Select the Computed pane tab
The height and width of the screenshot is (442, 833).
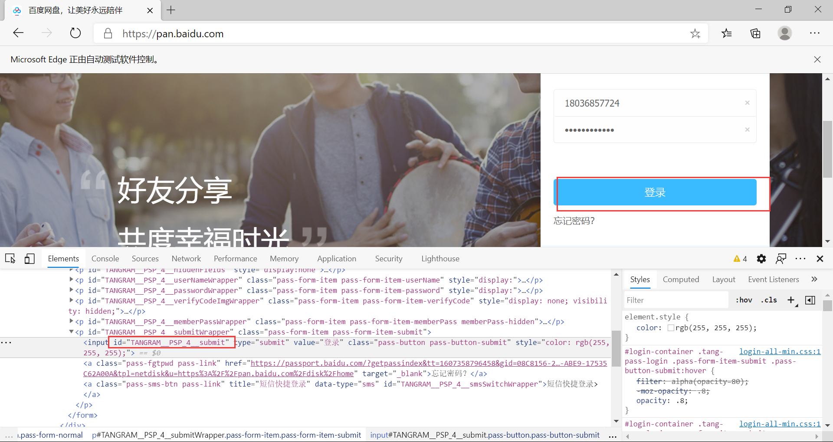pos(681,279)
